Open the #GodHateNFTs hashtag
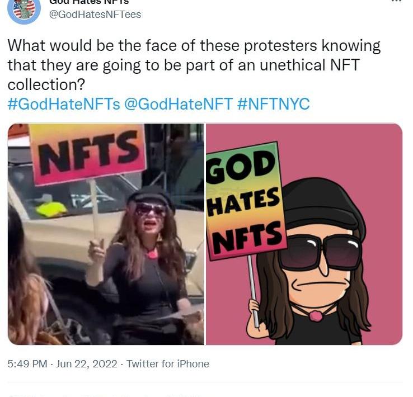This screenshot has height=397, width=413. (64, 104)
